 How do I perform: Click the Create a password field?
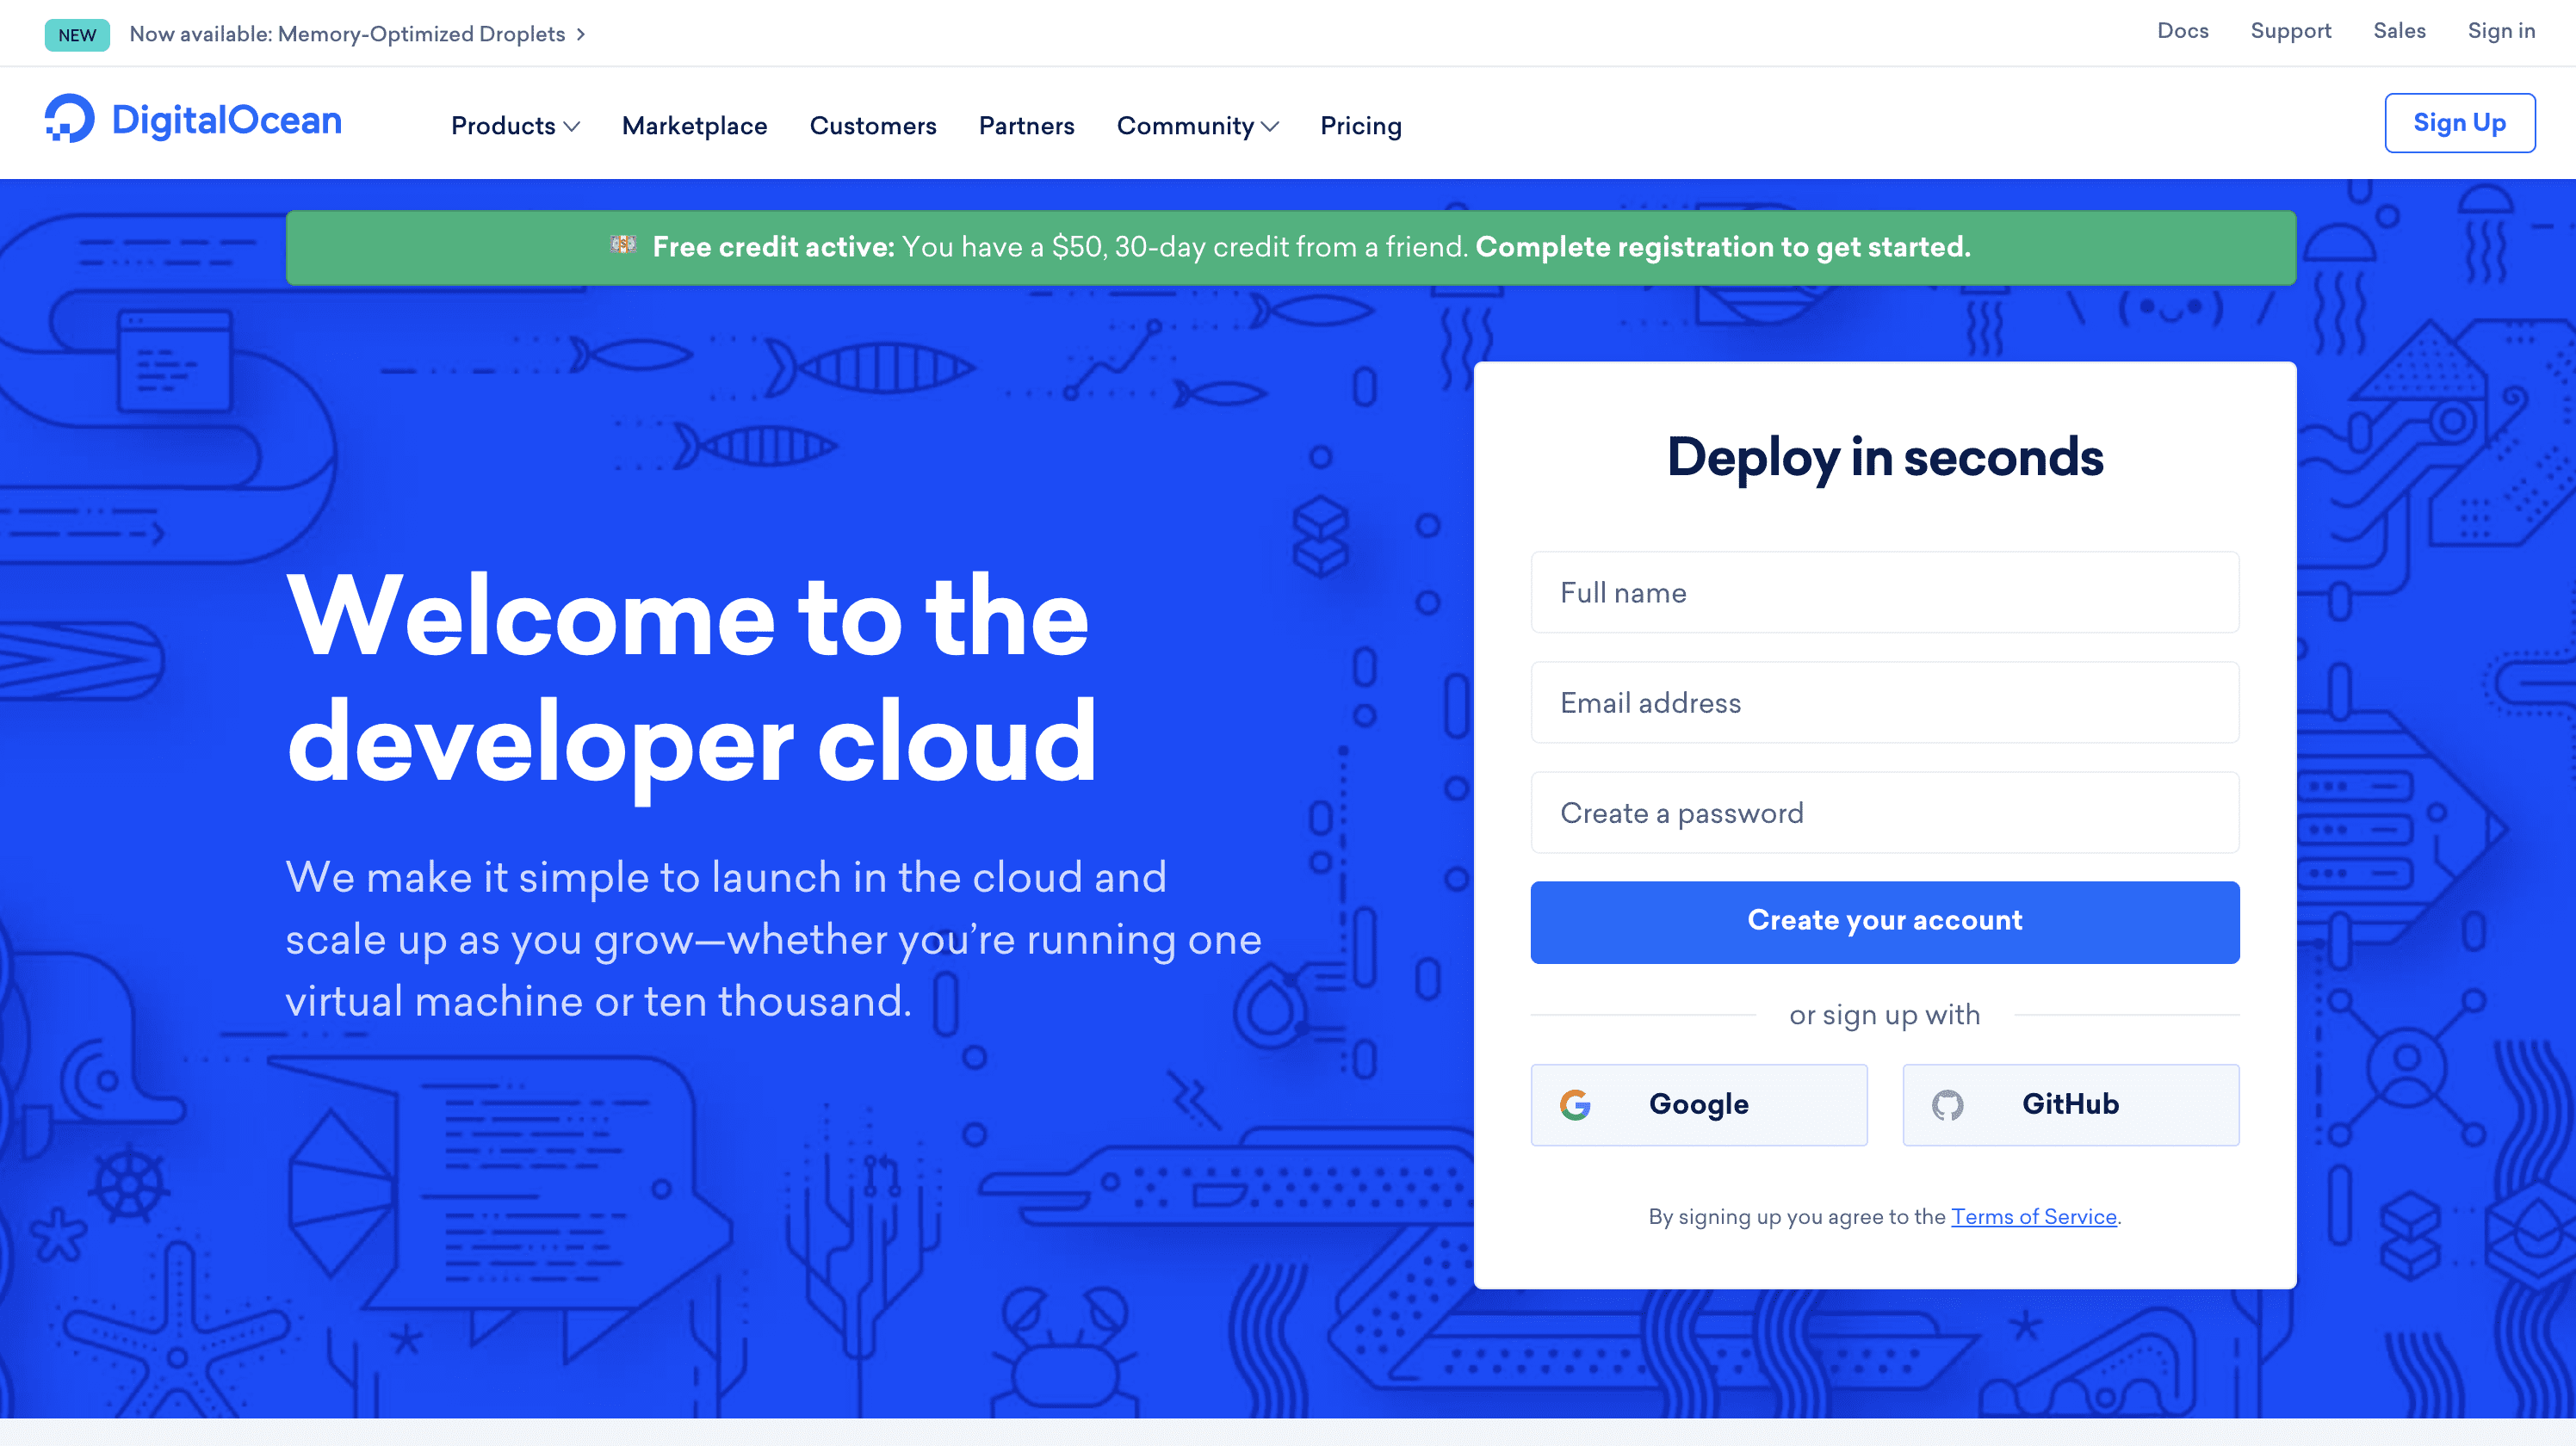coord(1884,812)
